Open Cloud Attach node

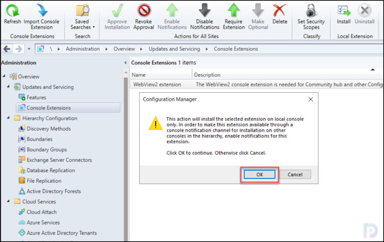41,212
